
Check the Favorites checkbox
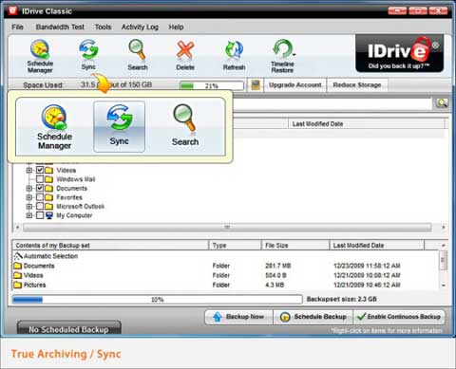40,197
